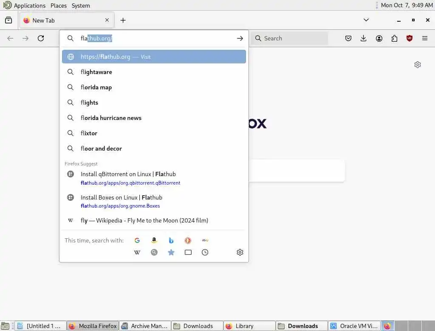
Task: Switch to Mozilla Firefox taskbar button
Action: [93, 326]
